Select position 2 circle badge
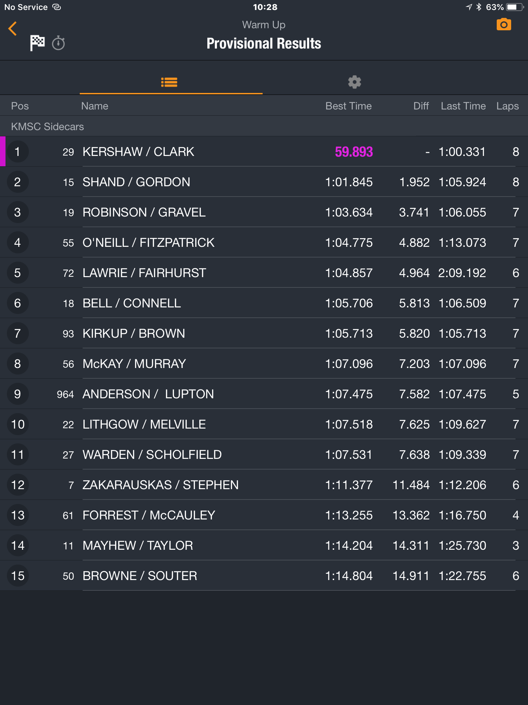Image resolution: width=528 pixels, height=705 pixels. pyautogui.click(x=18, y=182)
